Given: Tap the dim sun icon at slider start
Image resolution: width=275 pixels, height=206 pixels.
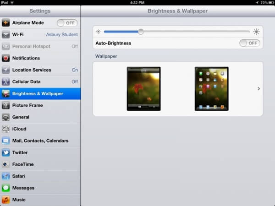Looking at the screenshot, I should (98, 32).
